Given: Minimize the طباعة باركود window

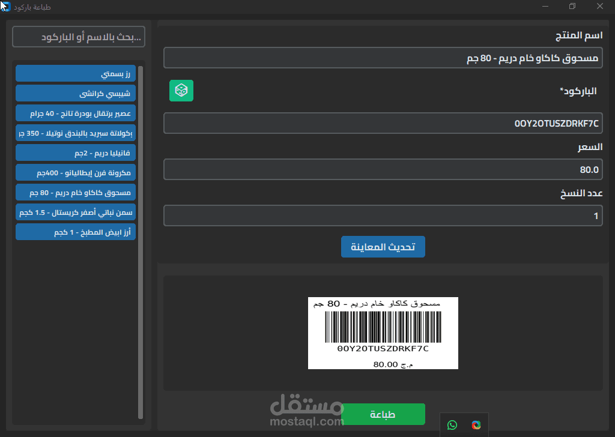Looking at the screenshot, I should coord(545,6).
